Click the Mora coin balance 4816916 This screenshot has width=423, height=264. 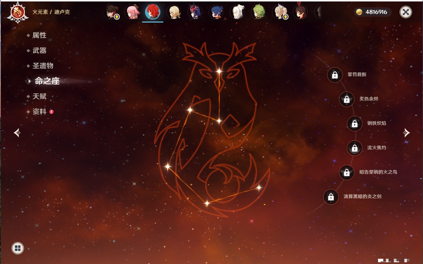coord(372,12)
